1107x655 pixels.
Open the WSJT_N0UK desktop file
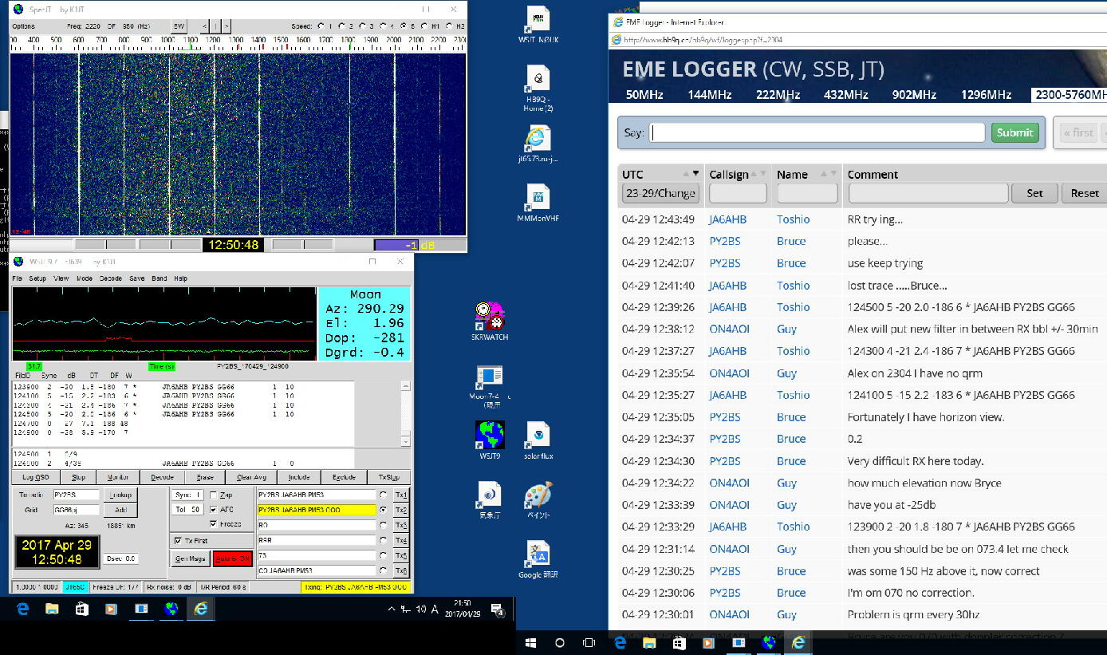coord(538,19)
